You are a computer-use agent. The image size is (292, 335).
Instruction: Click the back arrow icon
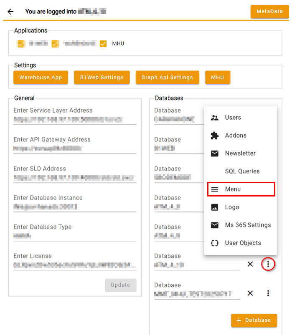[10, 12]
